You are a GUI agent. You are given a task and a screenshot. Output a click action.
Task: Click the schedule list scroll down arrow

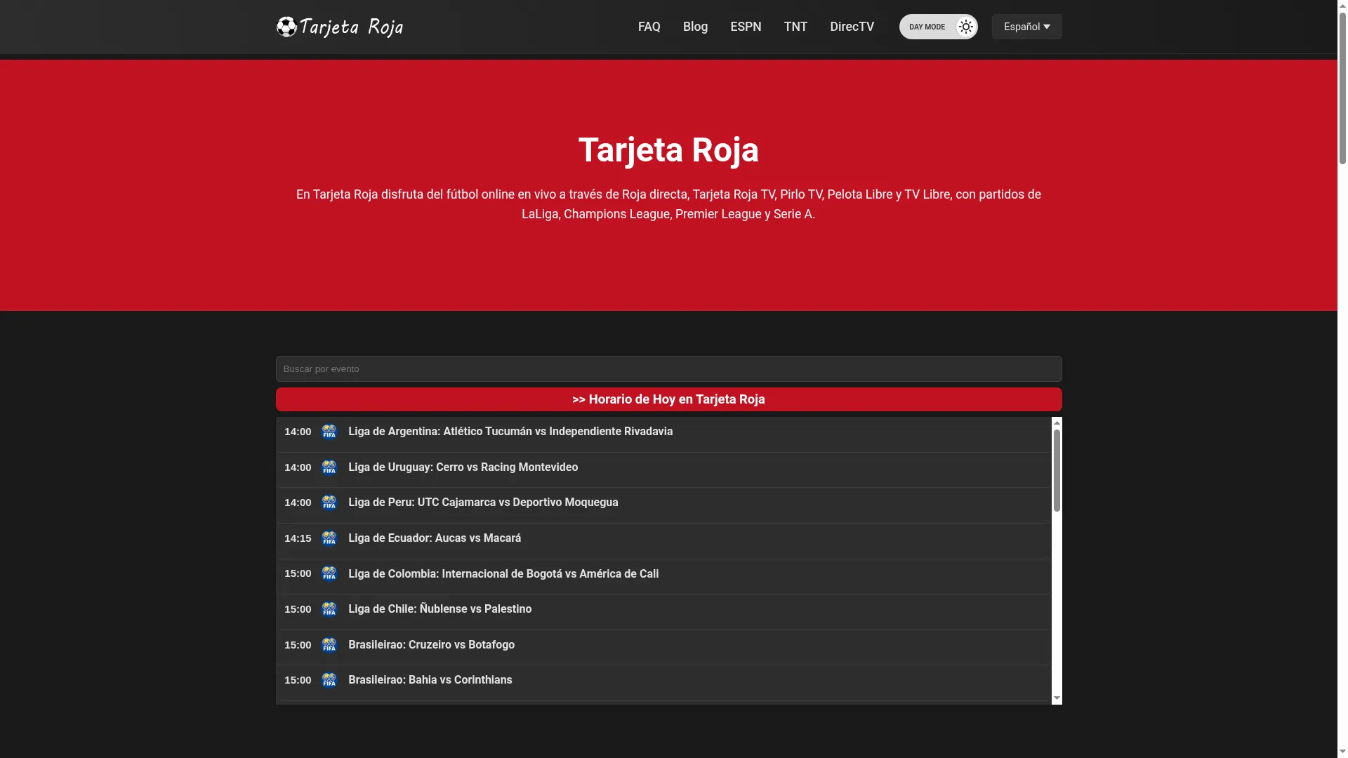[x=1057, y=699]
